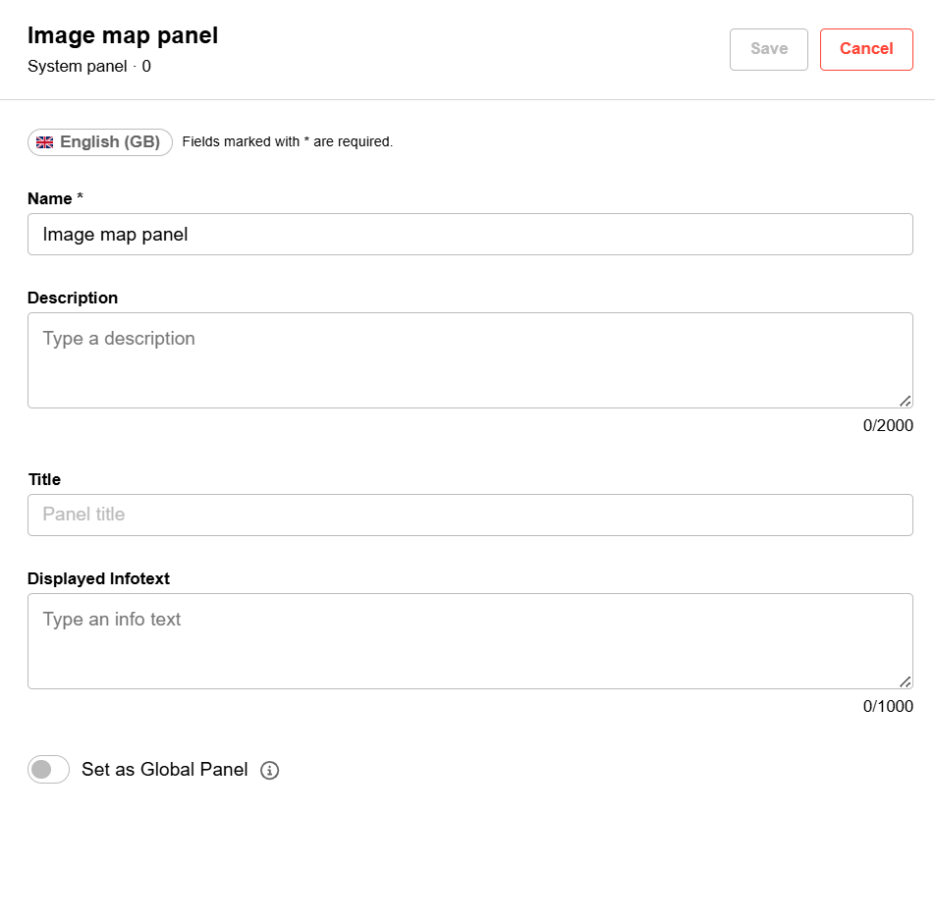Screen dimensions: 935x923
Task: Select the Panel title input
Action: pyautogui.click(x=469, y=515)
